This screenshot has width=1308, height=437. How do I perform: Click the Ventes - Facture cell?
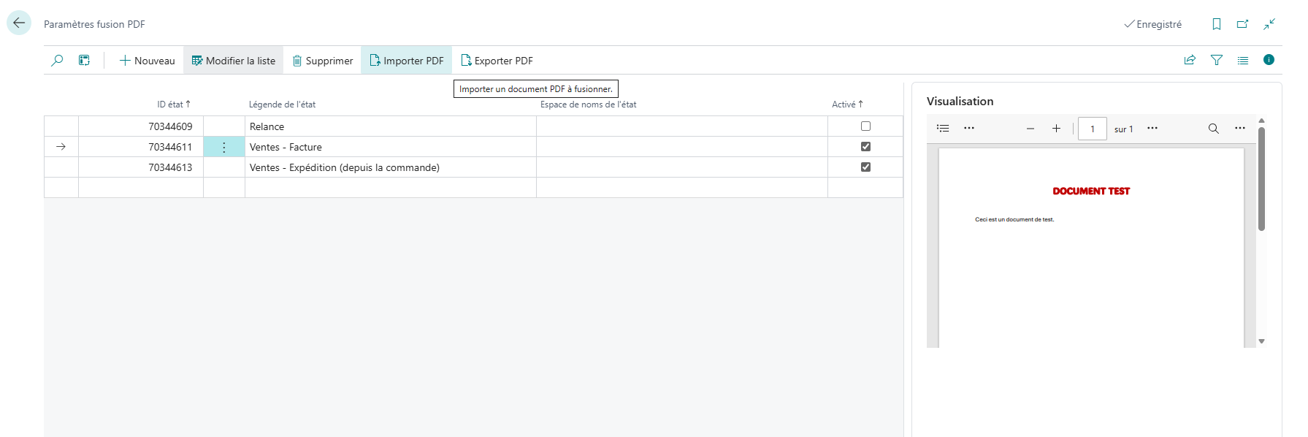(x=391, y=147)
